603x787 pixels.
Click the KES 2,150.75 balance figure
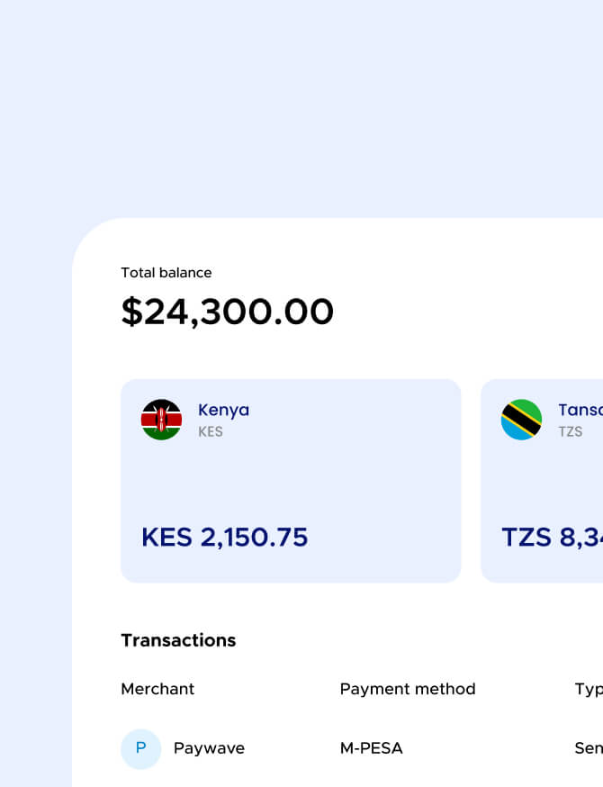tap(225, 537)
